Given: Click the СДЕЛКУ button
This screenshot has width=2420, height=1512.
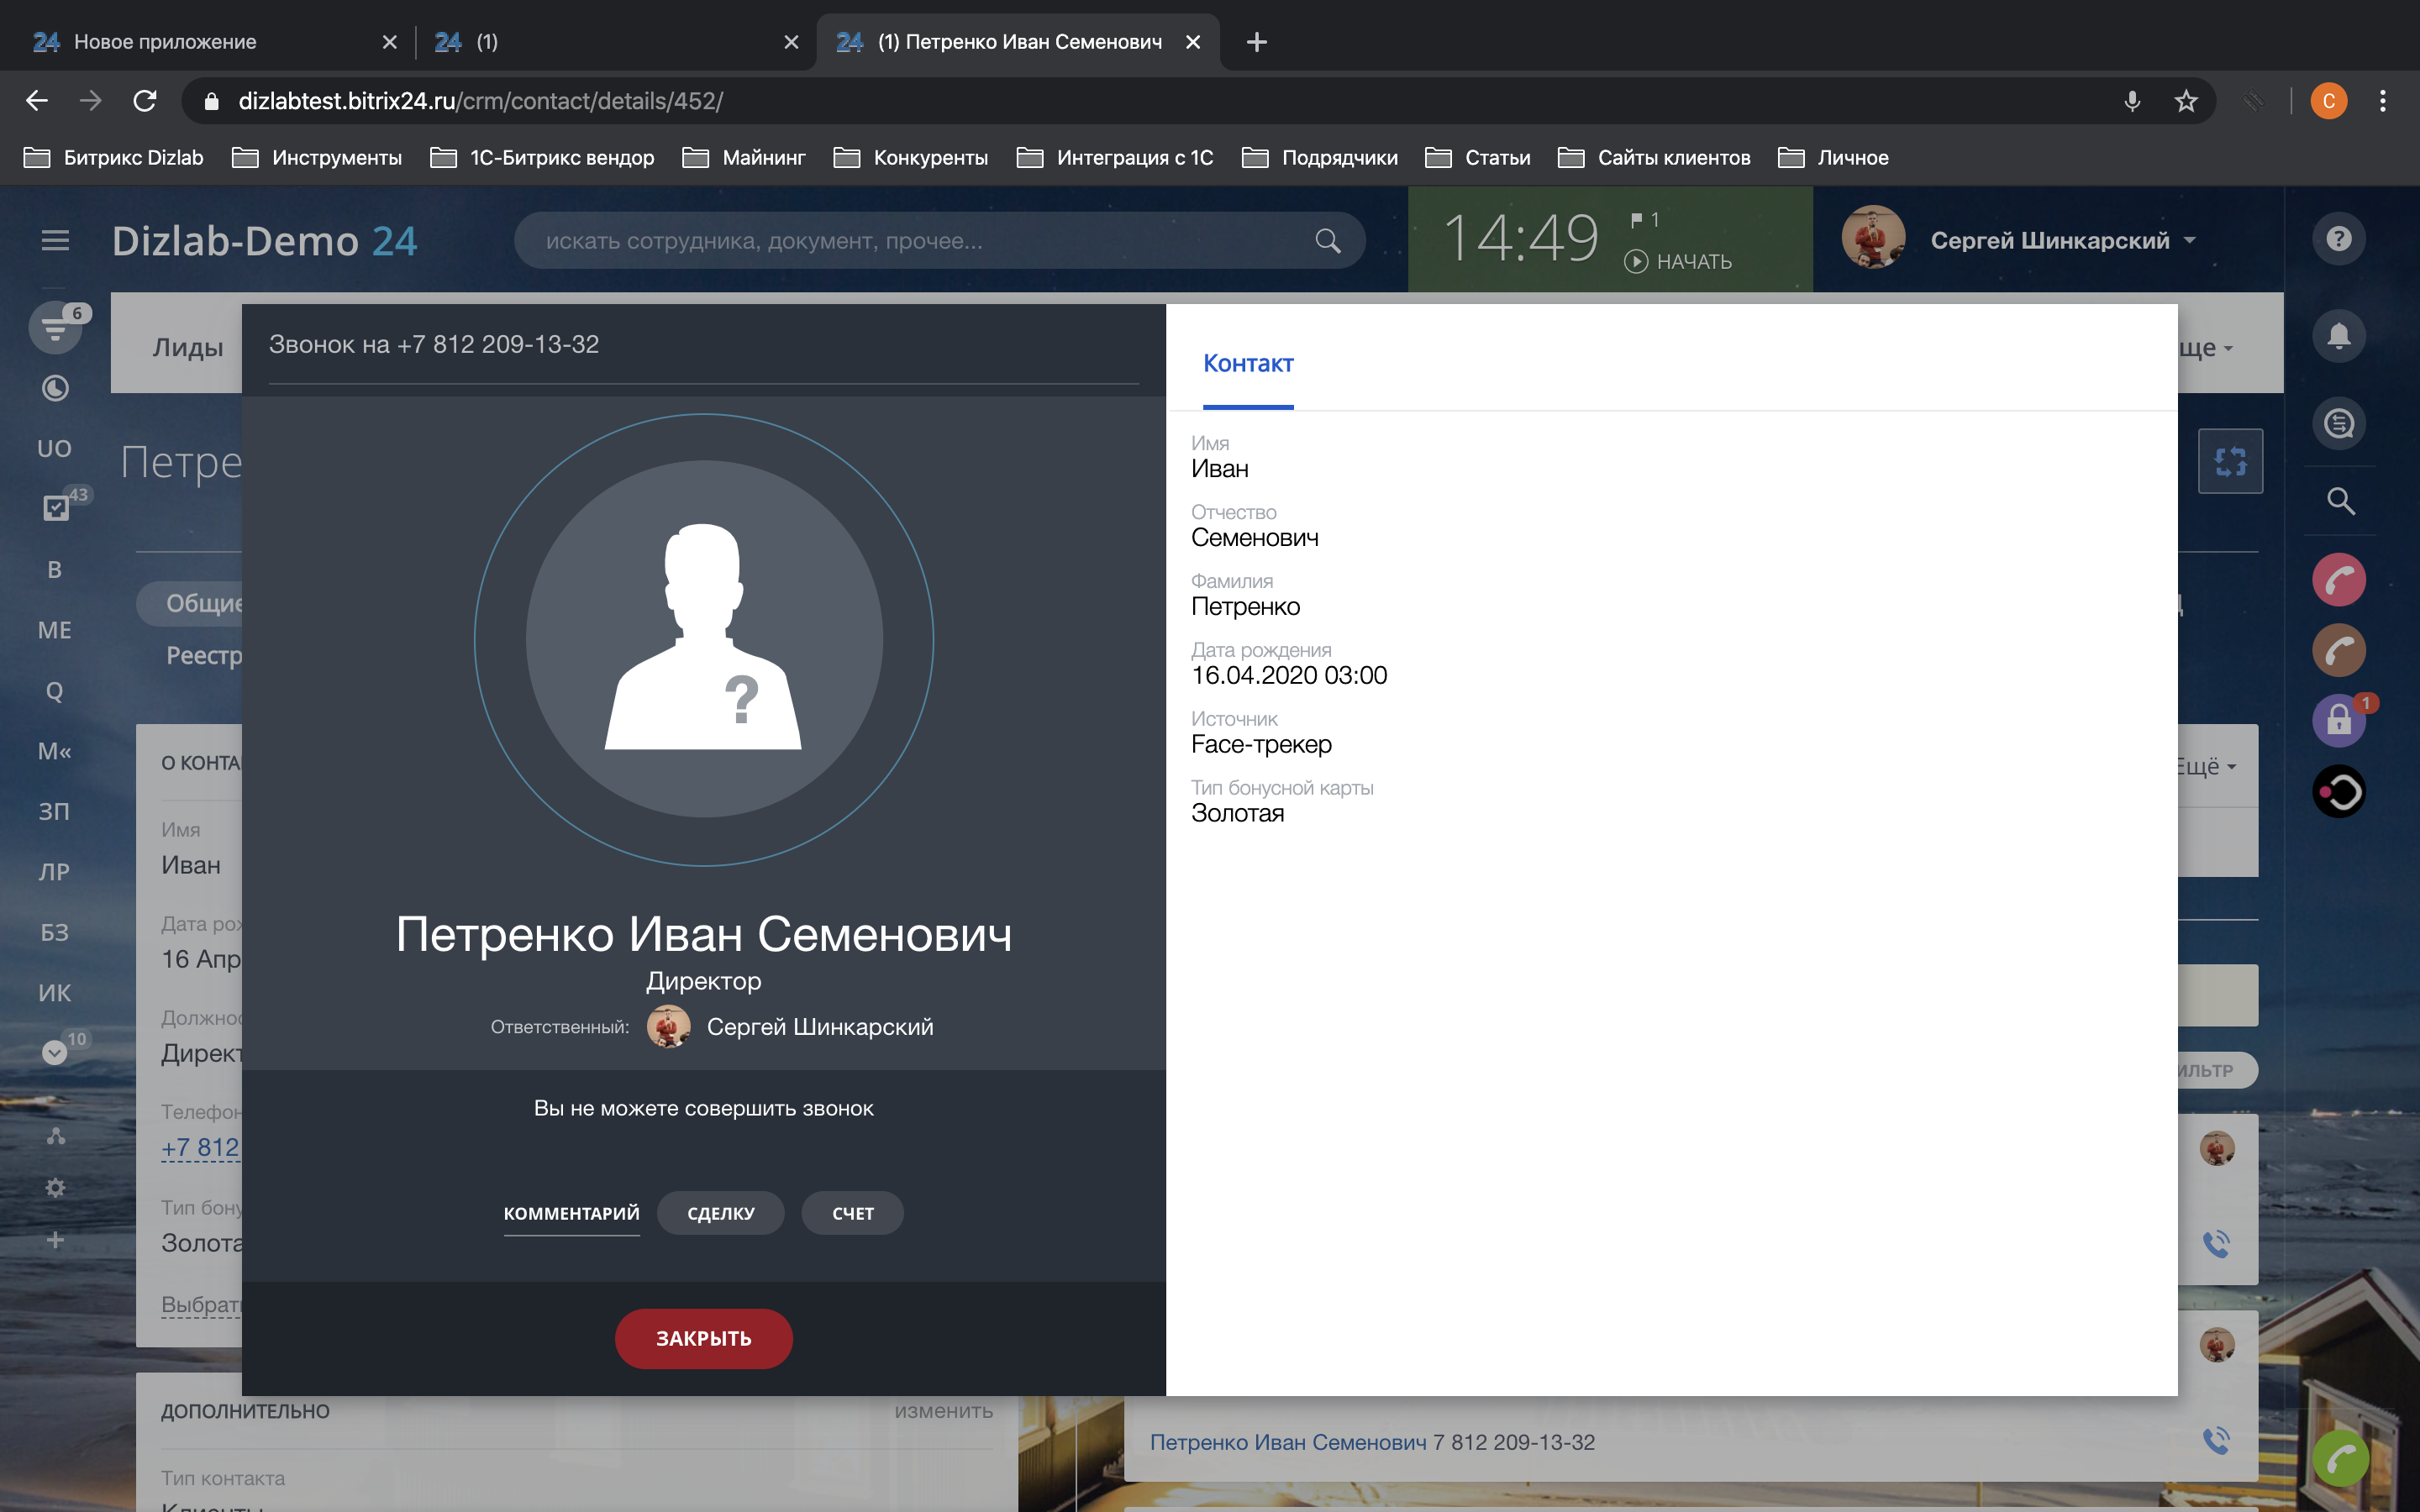Looking at the screenshot, I should click(720, 1213).
